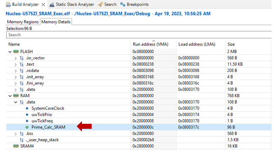Viewport: 274px width, 152px height.
Task: Click the SRAM4 memory chip icon
Action: 16,146
